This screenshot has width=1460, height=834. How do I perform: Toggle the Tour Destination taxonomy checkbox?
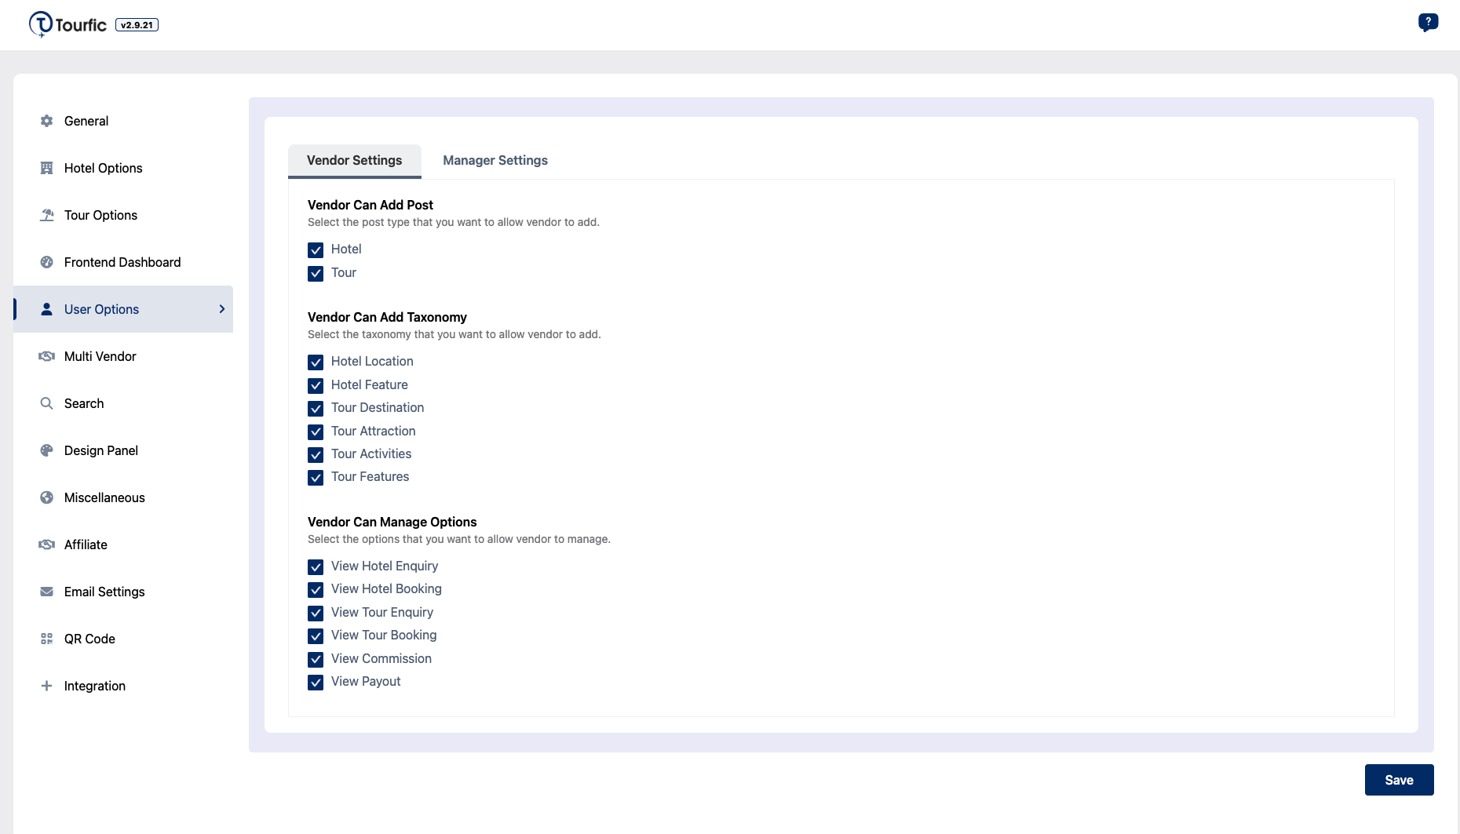point(316,409)
